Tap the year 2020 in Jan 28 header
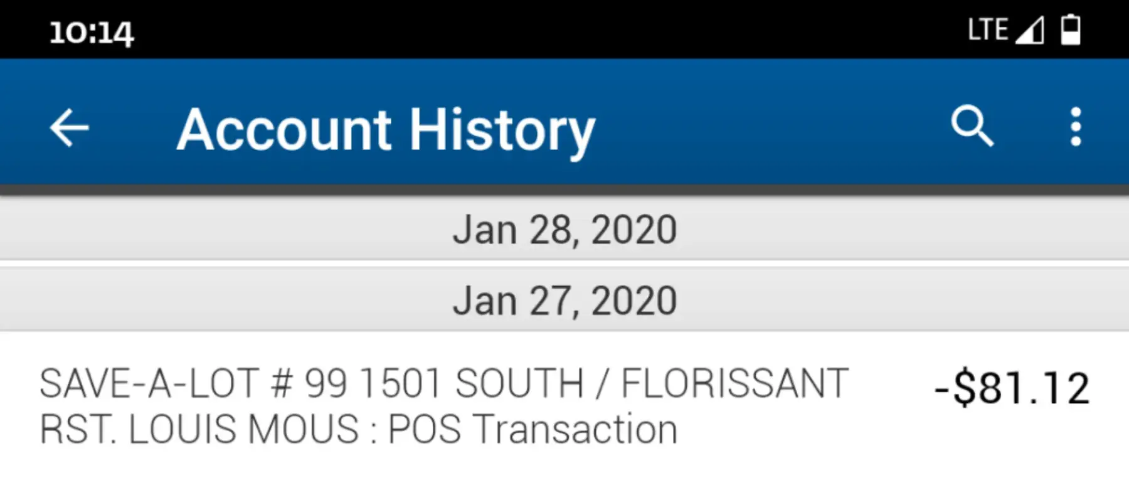 coord(634,230)
